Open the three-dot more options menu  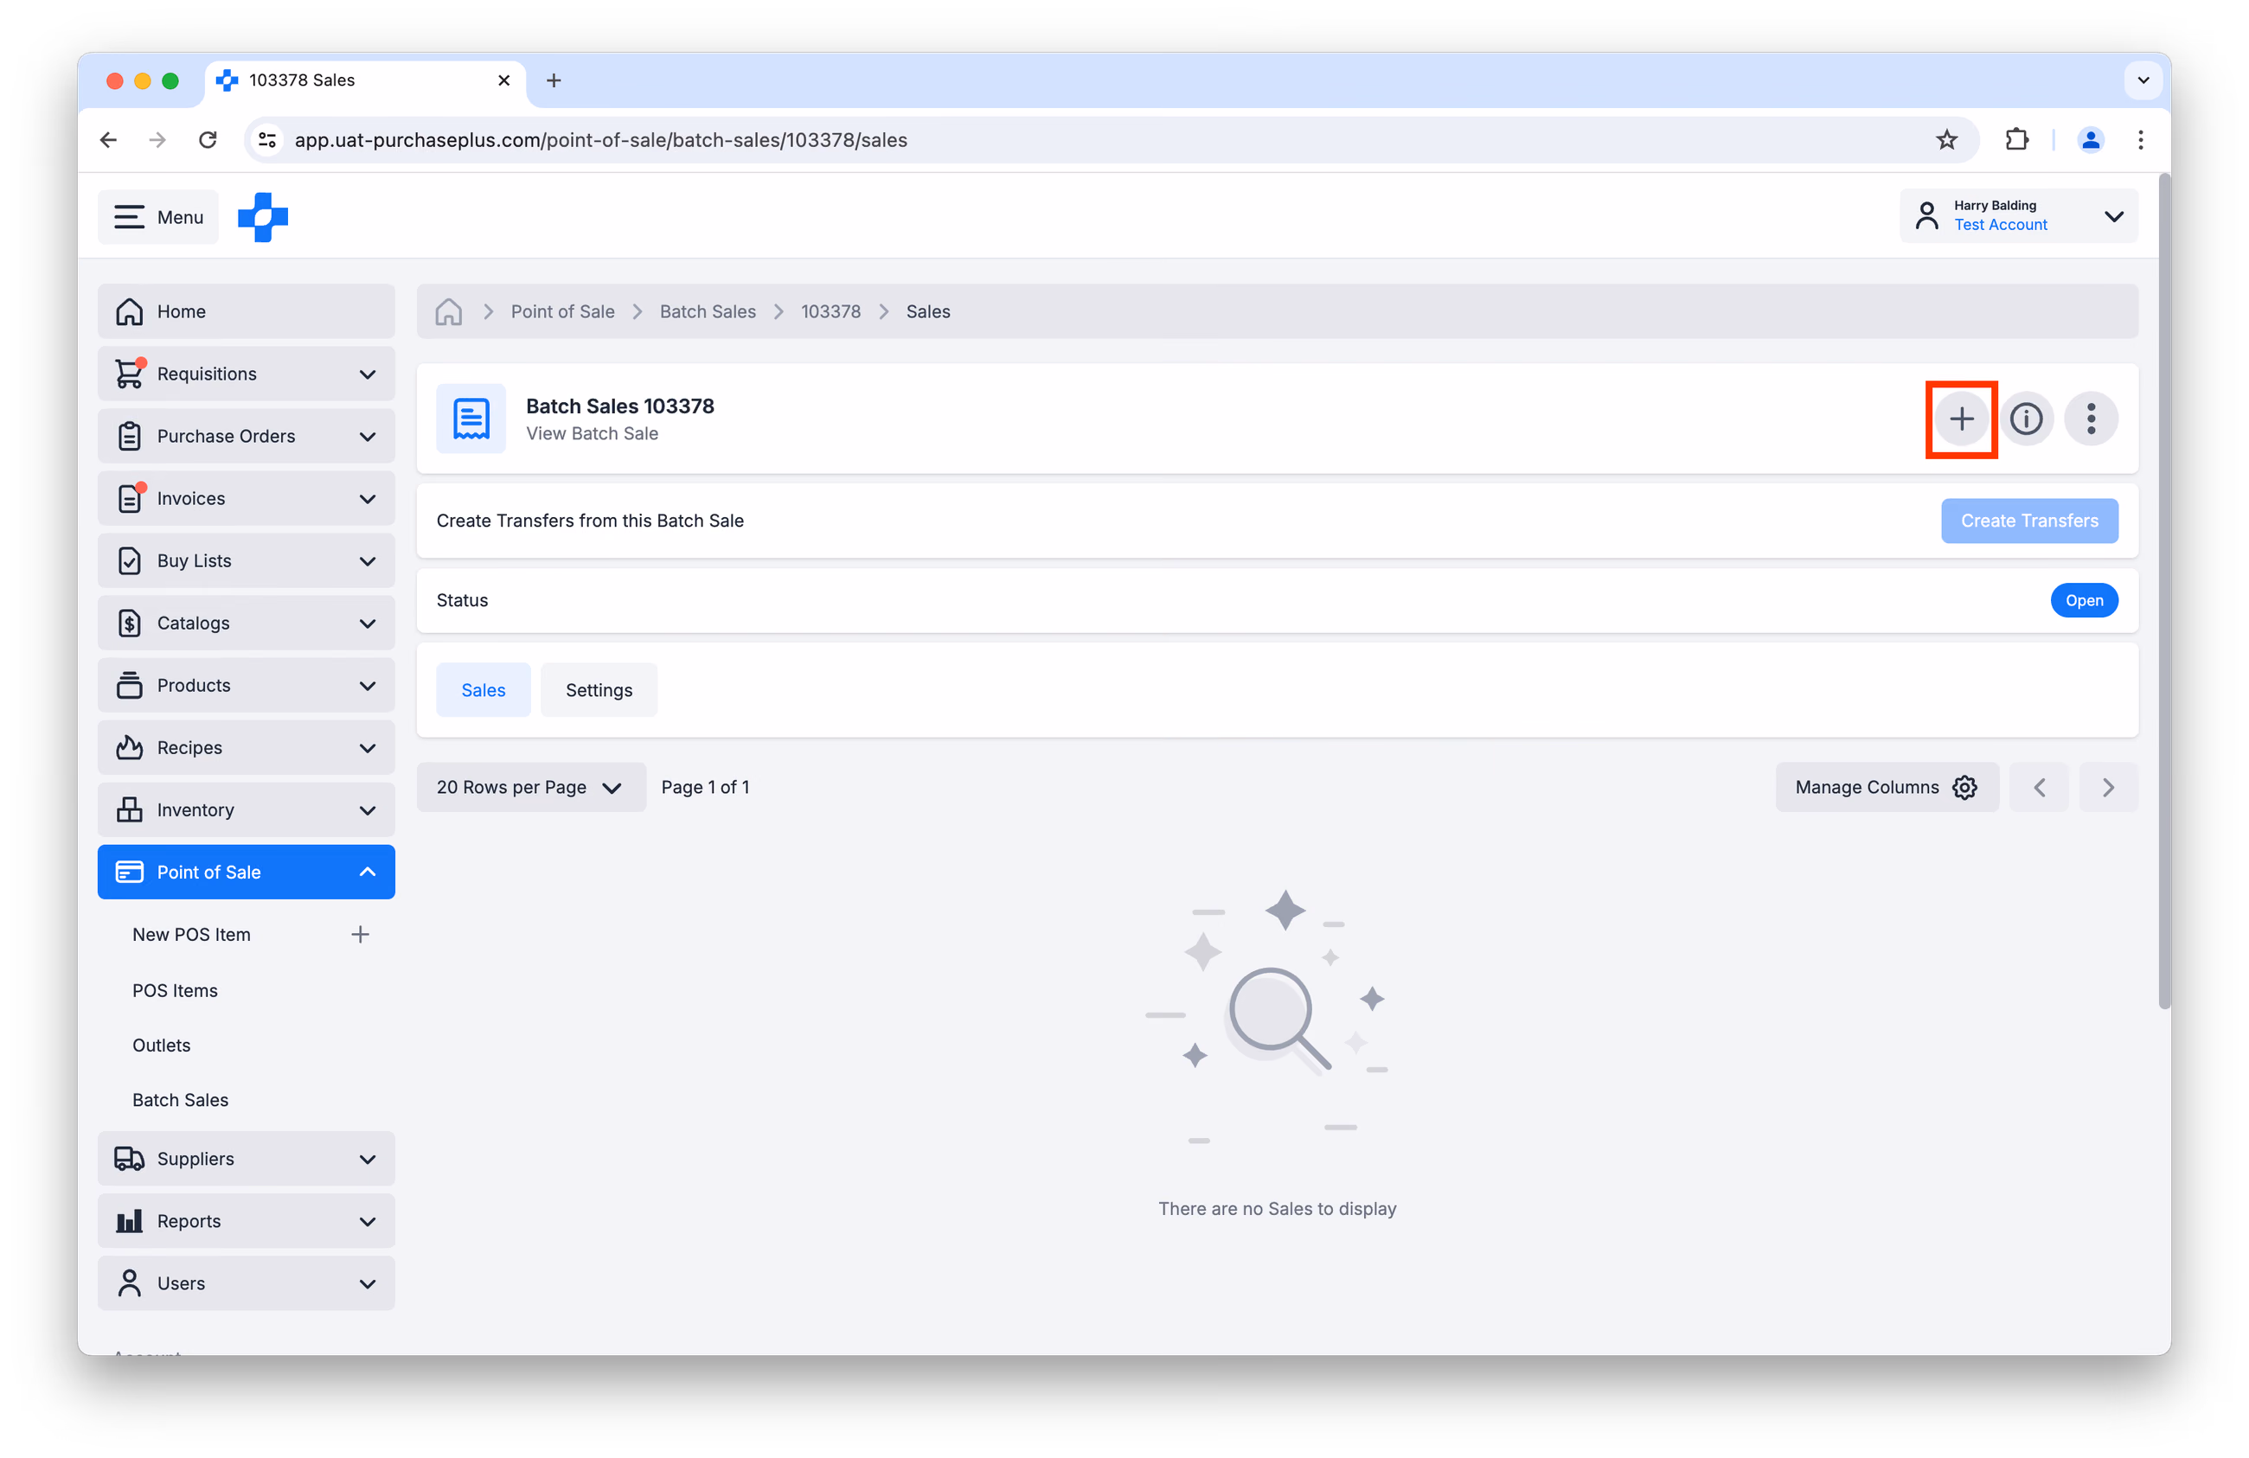(2090, 419)
